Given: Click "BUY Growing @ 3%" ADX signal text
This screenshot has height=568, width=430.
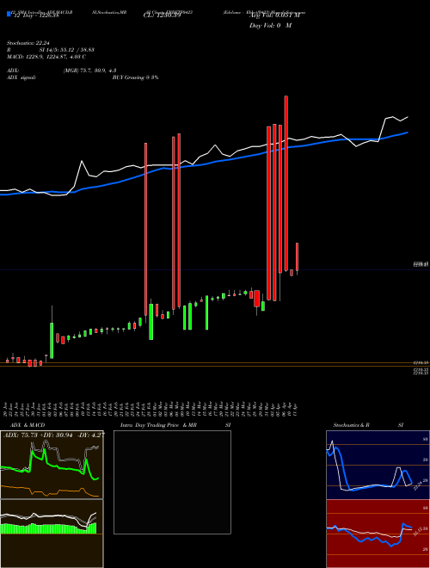Looking at the screenshot, I should pyautogui.click(x=135, y=77).
